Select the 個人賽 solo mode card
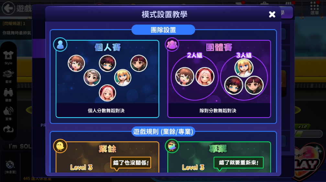Viewport: 326px width, 182px height. [x=107, y=79]
